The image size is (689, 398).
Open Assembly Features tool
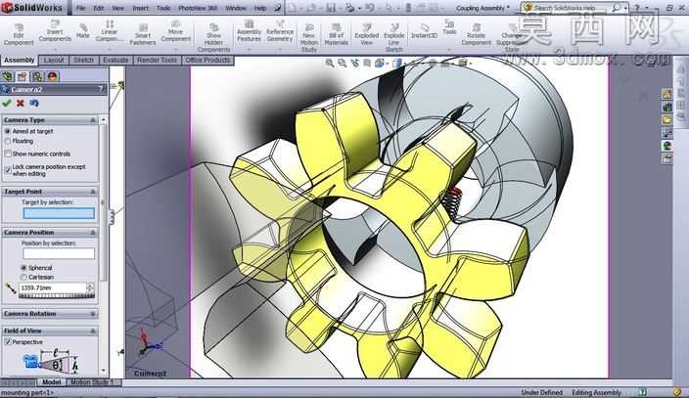point(250,30)
